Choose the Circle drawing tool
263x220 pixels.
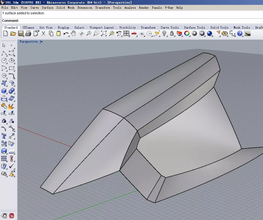coord(4,61)
